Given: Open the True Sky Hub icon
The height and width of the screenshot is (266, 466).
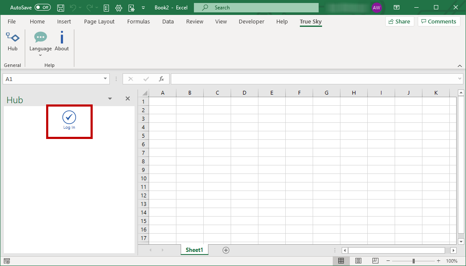Looking at the screenshot, I should point(12,38).
